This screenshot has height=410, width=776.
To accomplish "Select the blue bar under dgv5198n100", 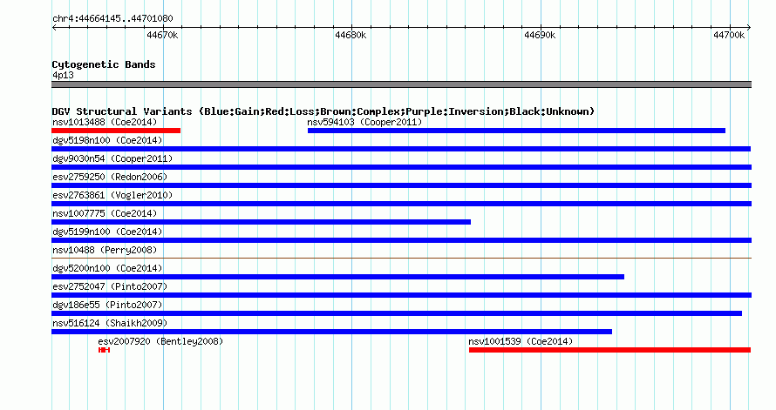I will pos(401,149).
